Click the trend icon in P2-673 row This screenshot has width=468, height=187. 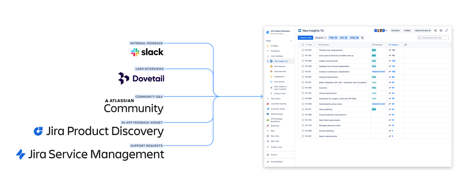[390, 50]
